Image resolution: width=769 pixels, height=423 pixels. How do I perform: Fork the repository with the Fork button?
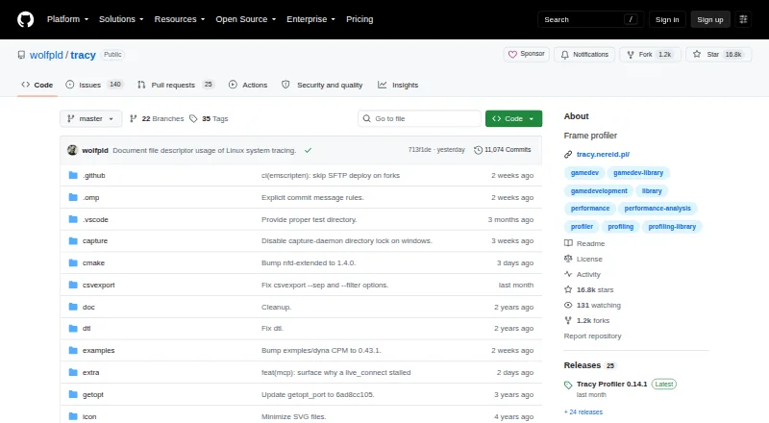[650, 54]
